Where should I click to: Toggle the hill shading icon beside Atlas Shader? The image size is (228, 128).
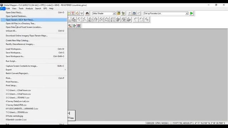(119, 14)
